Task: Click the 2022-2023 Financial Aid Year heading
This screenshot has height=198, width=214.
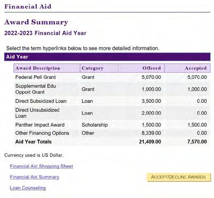Action: click(45, 33)
